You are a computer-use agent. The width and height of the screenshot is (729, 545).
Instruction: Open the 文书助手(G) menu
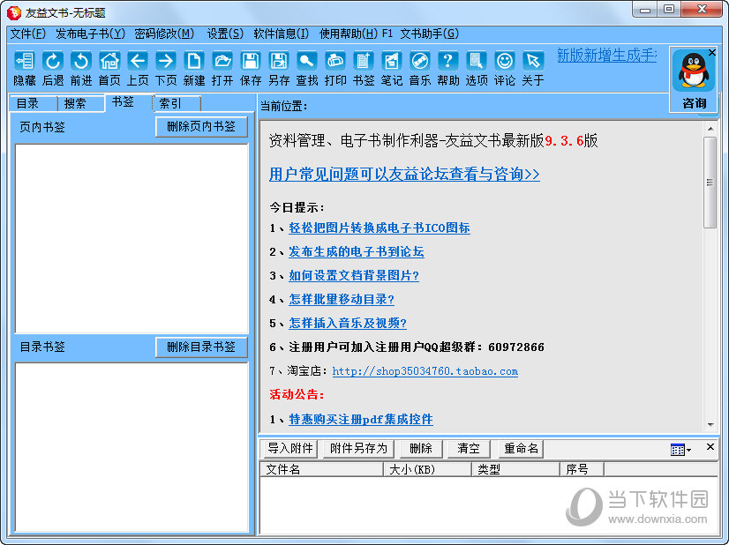[430, 34]
